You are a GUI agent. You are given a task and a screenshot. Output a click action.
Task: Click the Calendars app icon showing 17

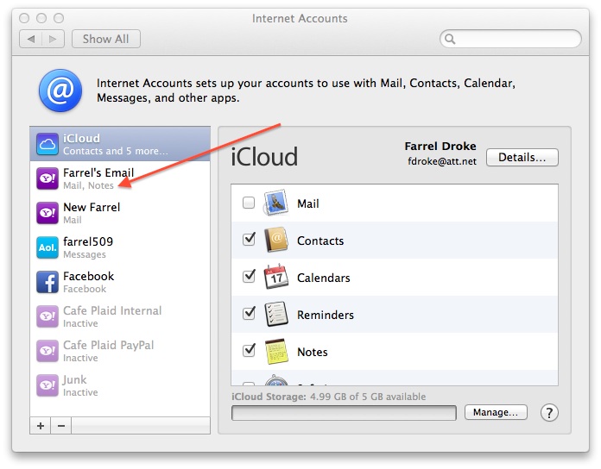(x=276, y=277)
